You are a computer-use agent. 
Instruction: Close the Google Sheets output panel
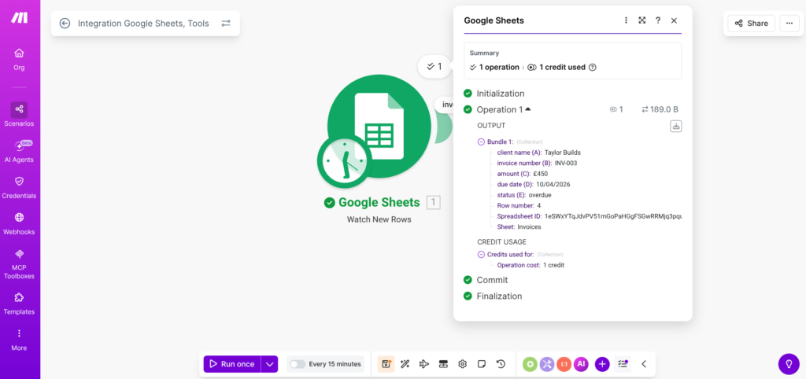tap(674, 20)
